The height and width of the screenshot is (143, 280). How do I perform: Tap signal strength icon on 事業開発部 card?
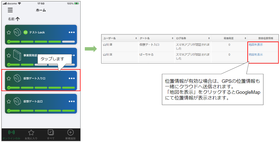click(x=9, y=64)
